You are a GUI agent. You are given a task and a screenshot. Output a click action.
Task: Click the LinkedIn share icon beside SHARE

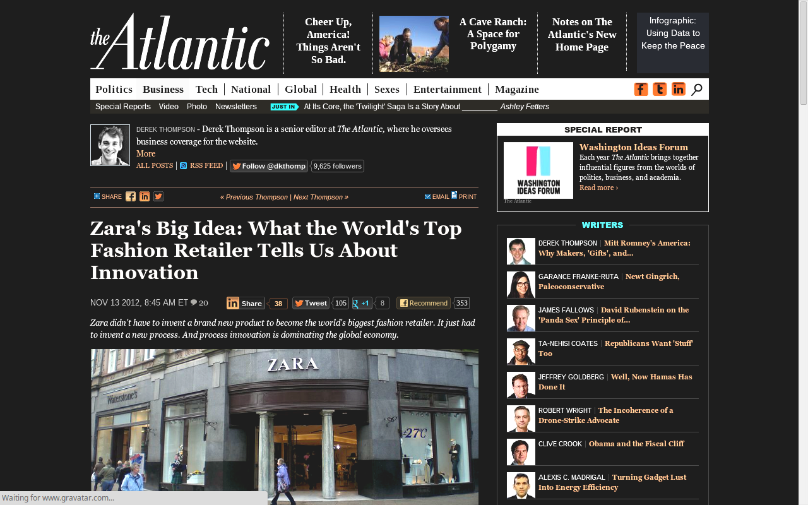tap(145, 196)
